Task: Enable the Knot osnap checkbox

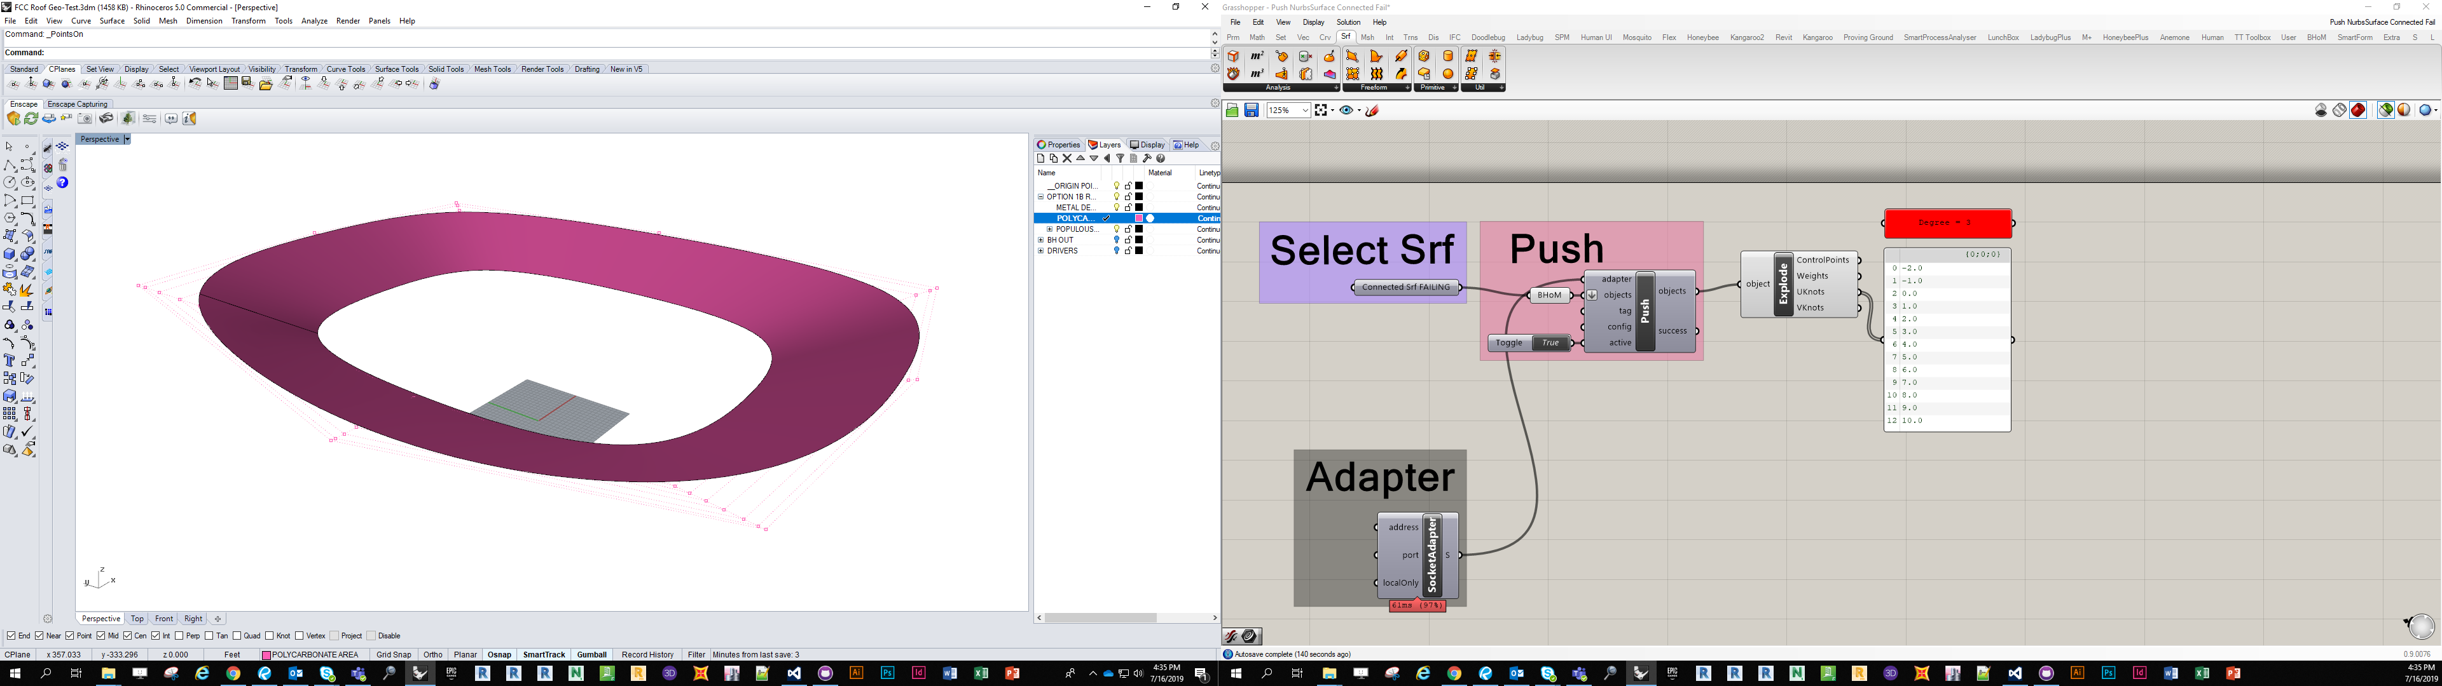Action: tap(270, 636)
